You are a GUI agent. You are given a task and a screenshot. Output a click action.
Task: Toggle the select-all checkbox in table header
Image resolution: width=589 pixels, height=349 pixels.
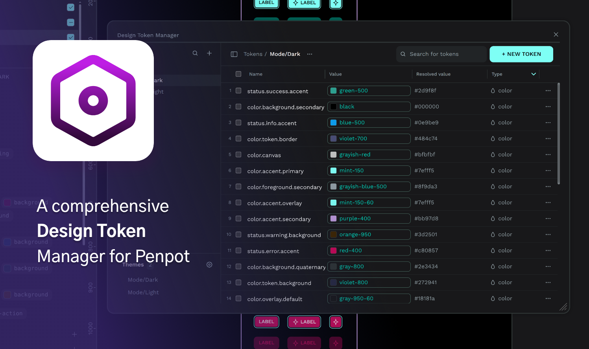[238, 74]
